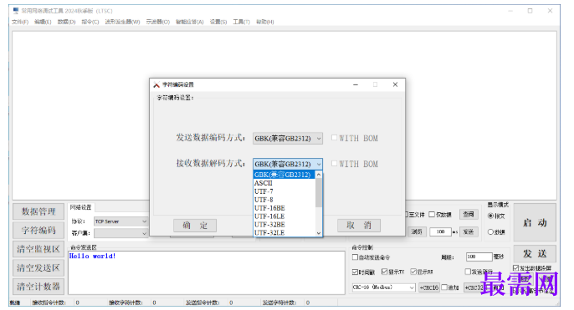The height and width of the screenshot is (310, 574).
Task: Select the upper radio under 显示模式
Action: (x=496, y=216)
